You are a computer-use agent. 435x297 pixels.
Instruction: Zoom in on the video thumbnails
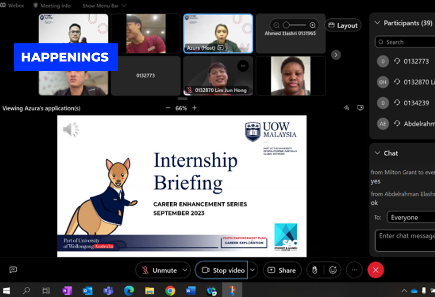click(313, 25)
